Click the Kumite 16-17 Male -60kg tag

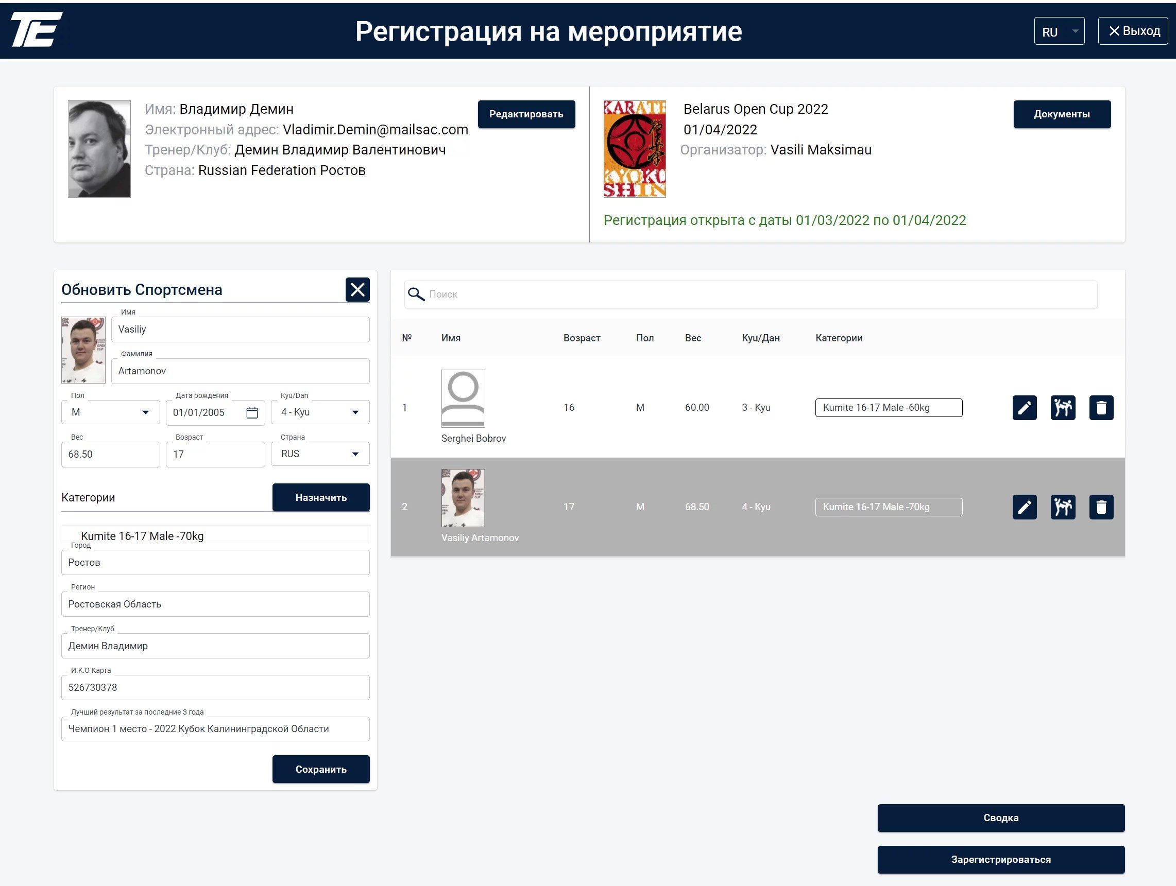click(889, 408)
